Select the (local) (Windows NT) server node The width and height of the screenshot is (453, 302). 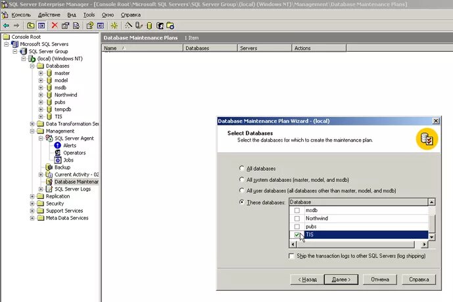pyautogui.click(x=60, y=58)
